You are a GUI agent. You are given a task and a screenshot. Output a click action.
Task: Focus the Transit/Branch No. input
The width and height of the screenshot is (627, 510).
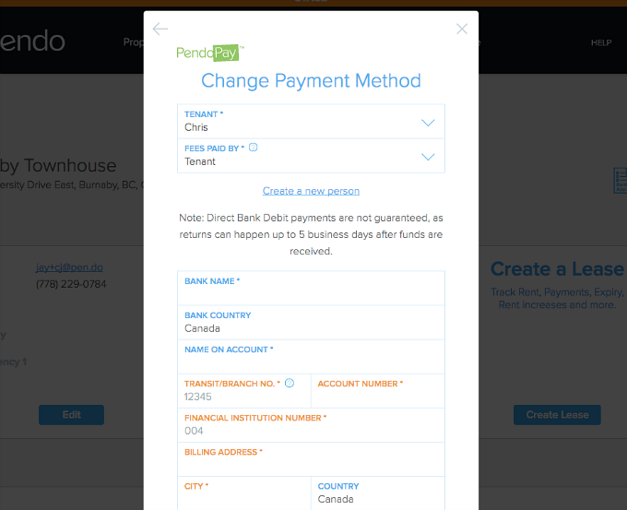(244, 391)
